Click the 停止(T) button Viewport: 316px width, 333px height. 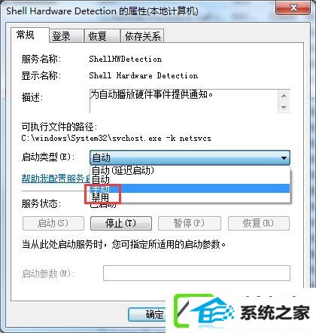tap(121, 223)
